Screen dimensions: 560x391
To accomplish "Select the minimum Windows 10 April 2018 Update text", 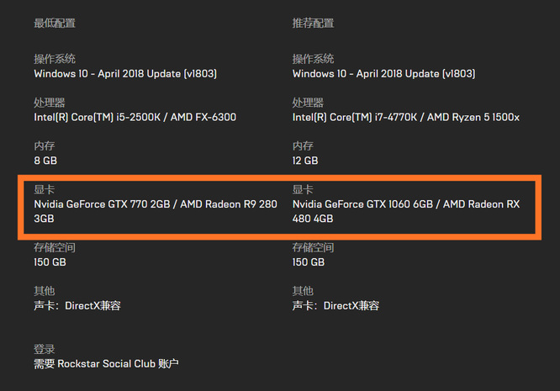I will pyautogui.click(x=125, y=74).
